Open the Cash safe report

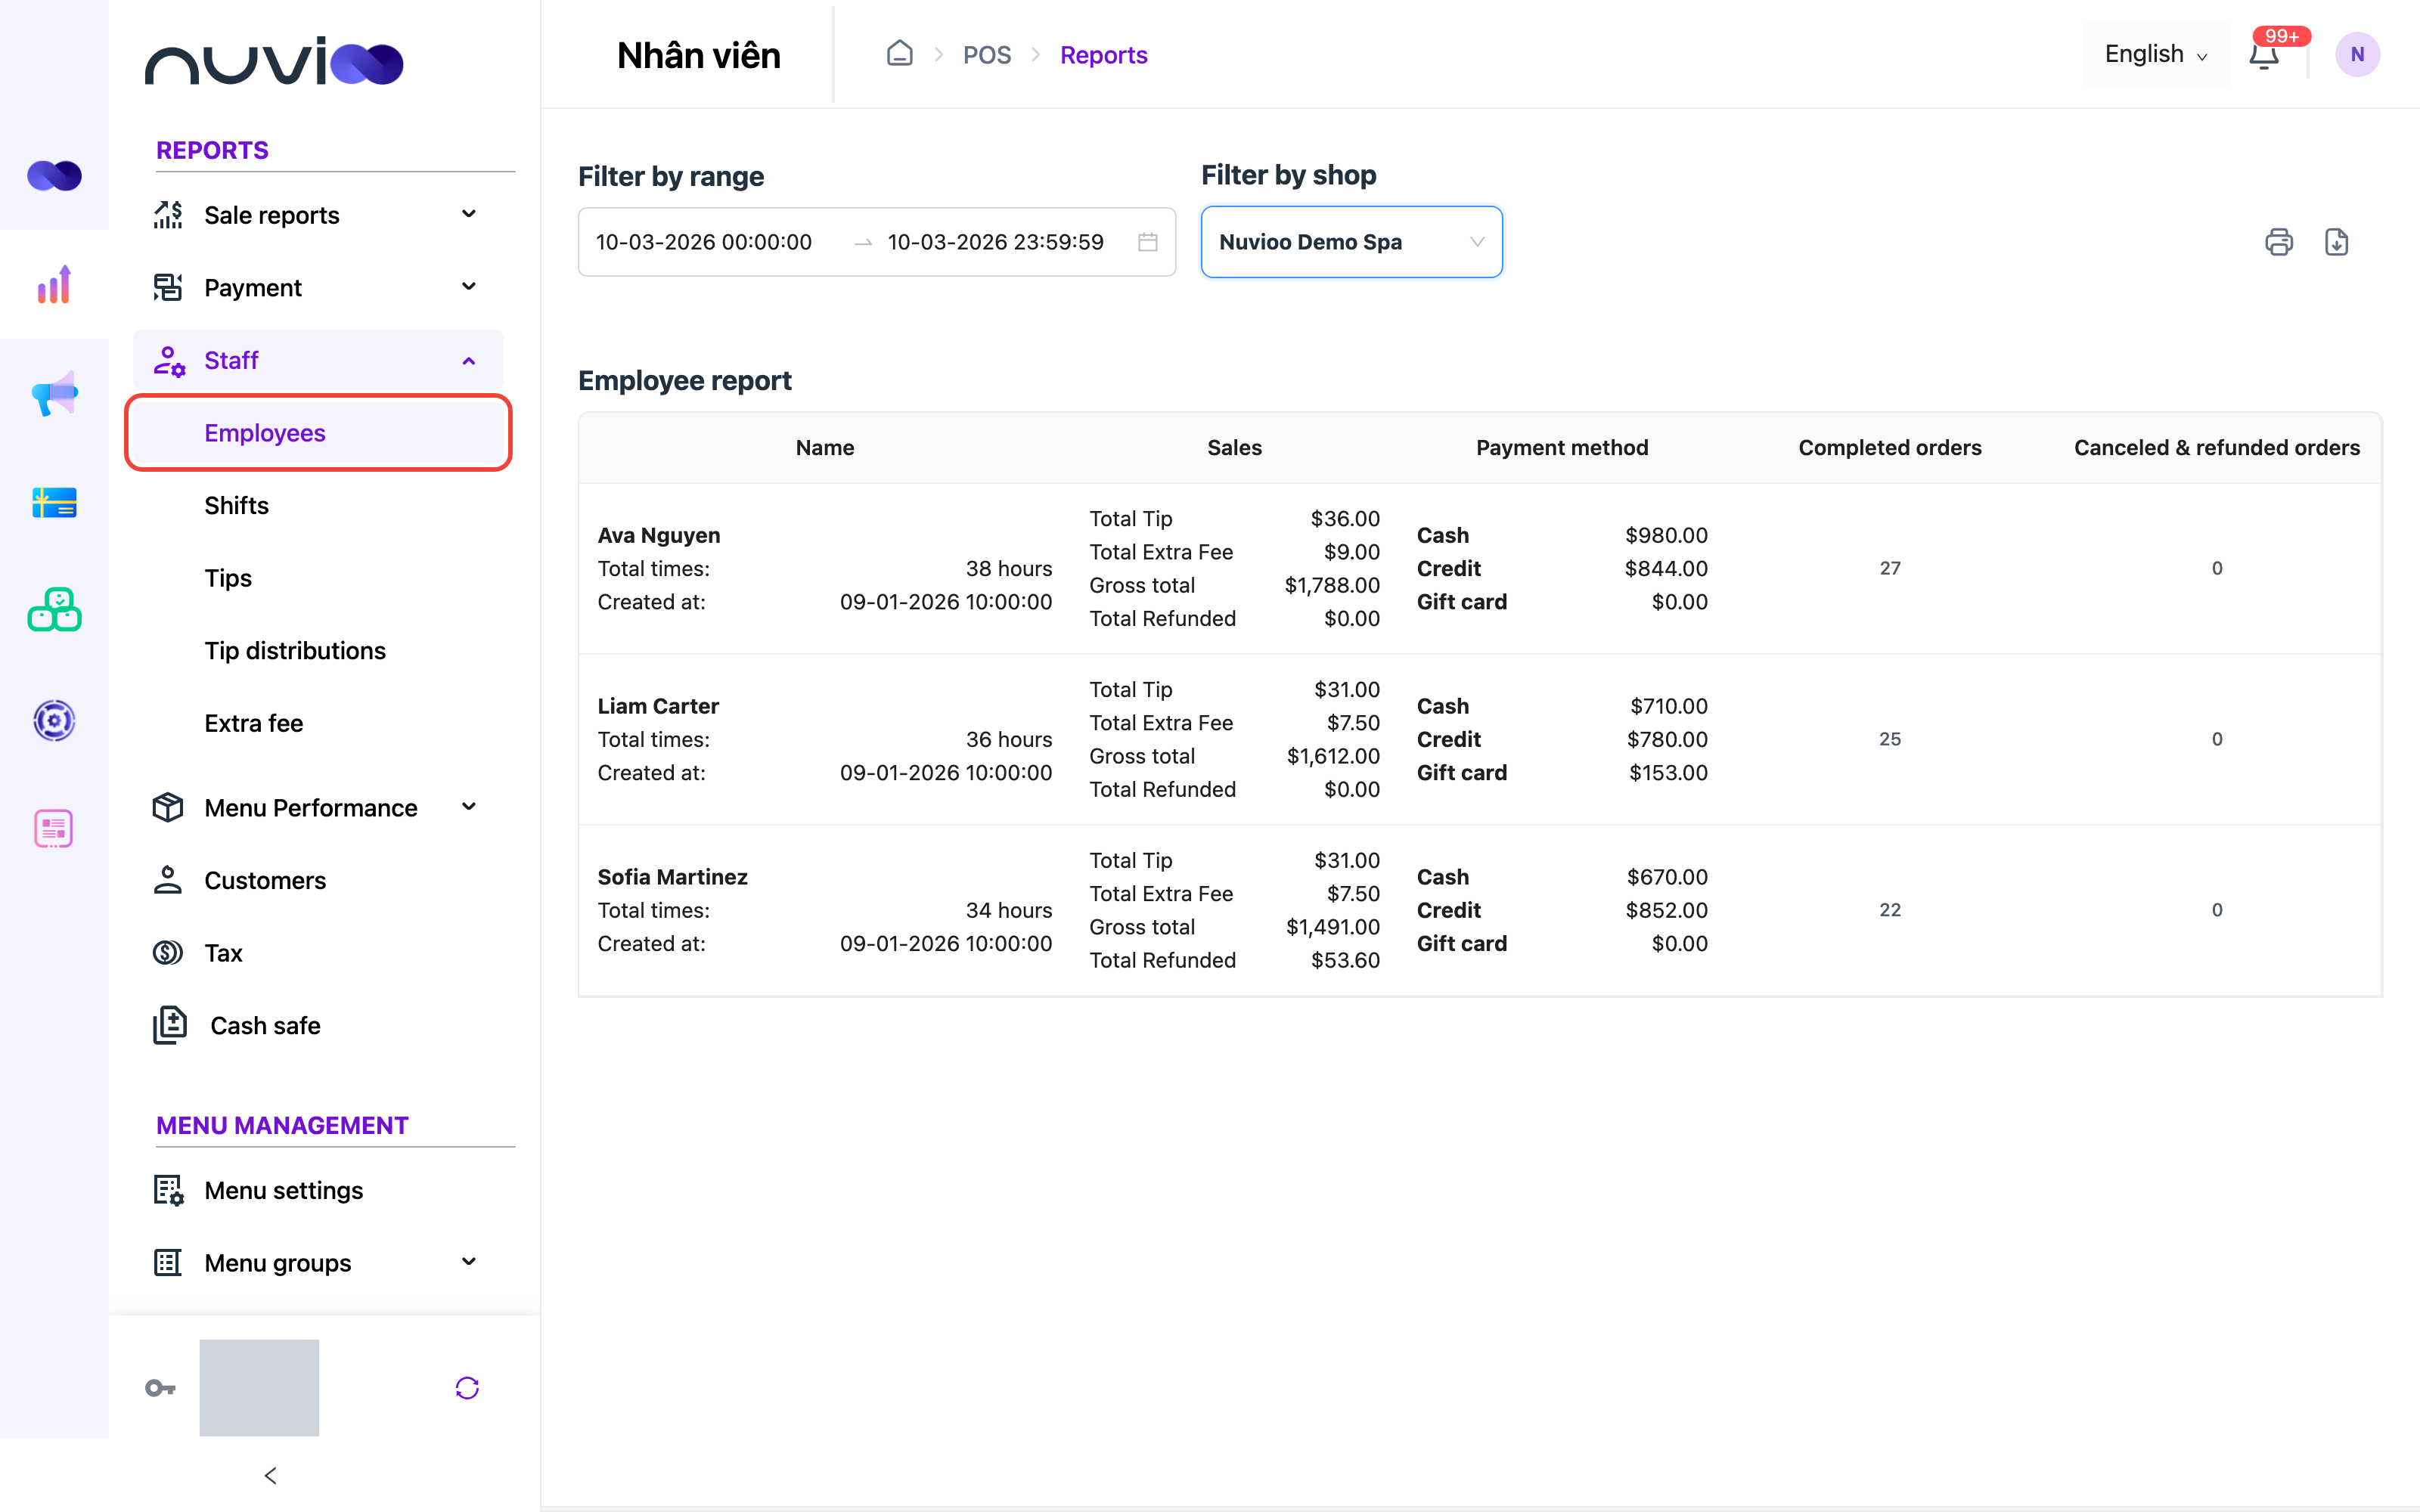(x=265, y=1025)
